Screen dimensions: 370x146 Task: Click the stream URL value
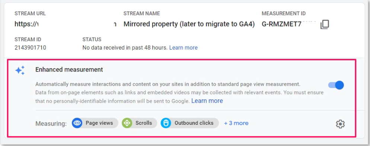(66, 24)
